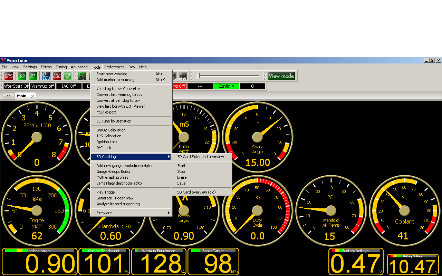
Task: Click the GPS toolbar icon
Action: click(9, 76)
